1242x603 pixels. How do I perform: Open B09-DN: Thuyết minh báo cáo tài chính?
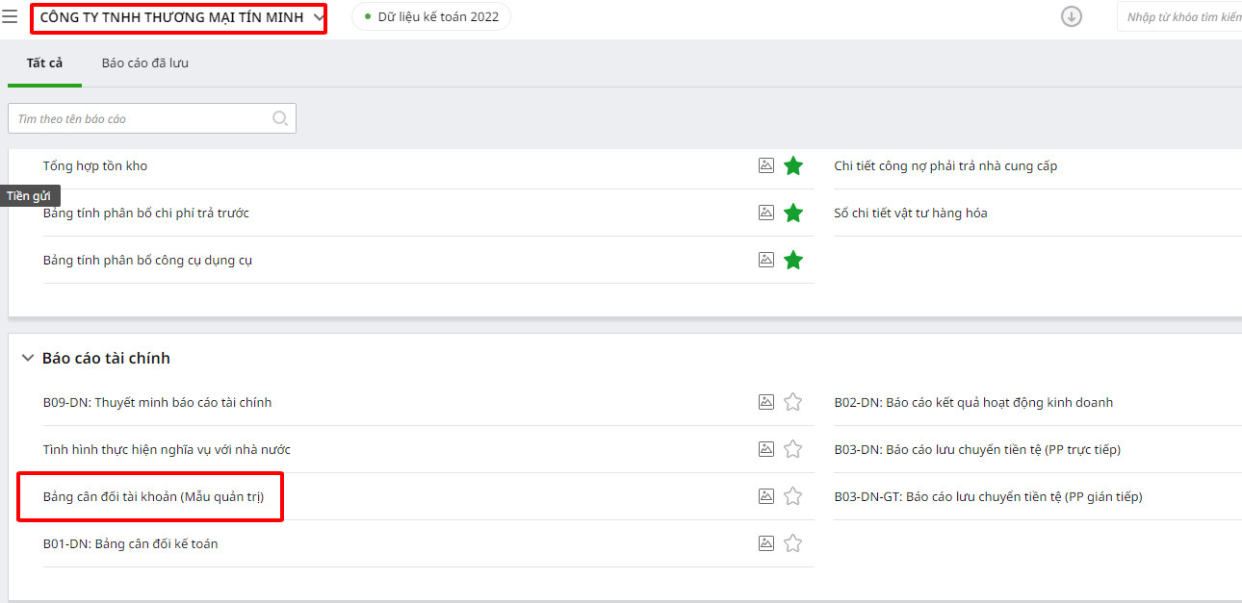[158, 402]
